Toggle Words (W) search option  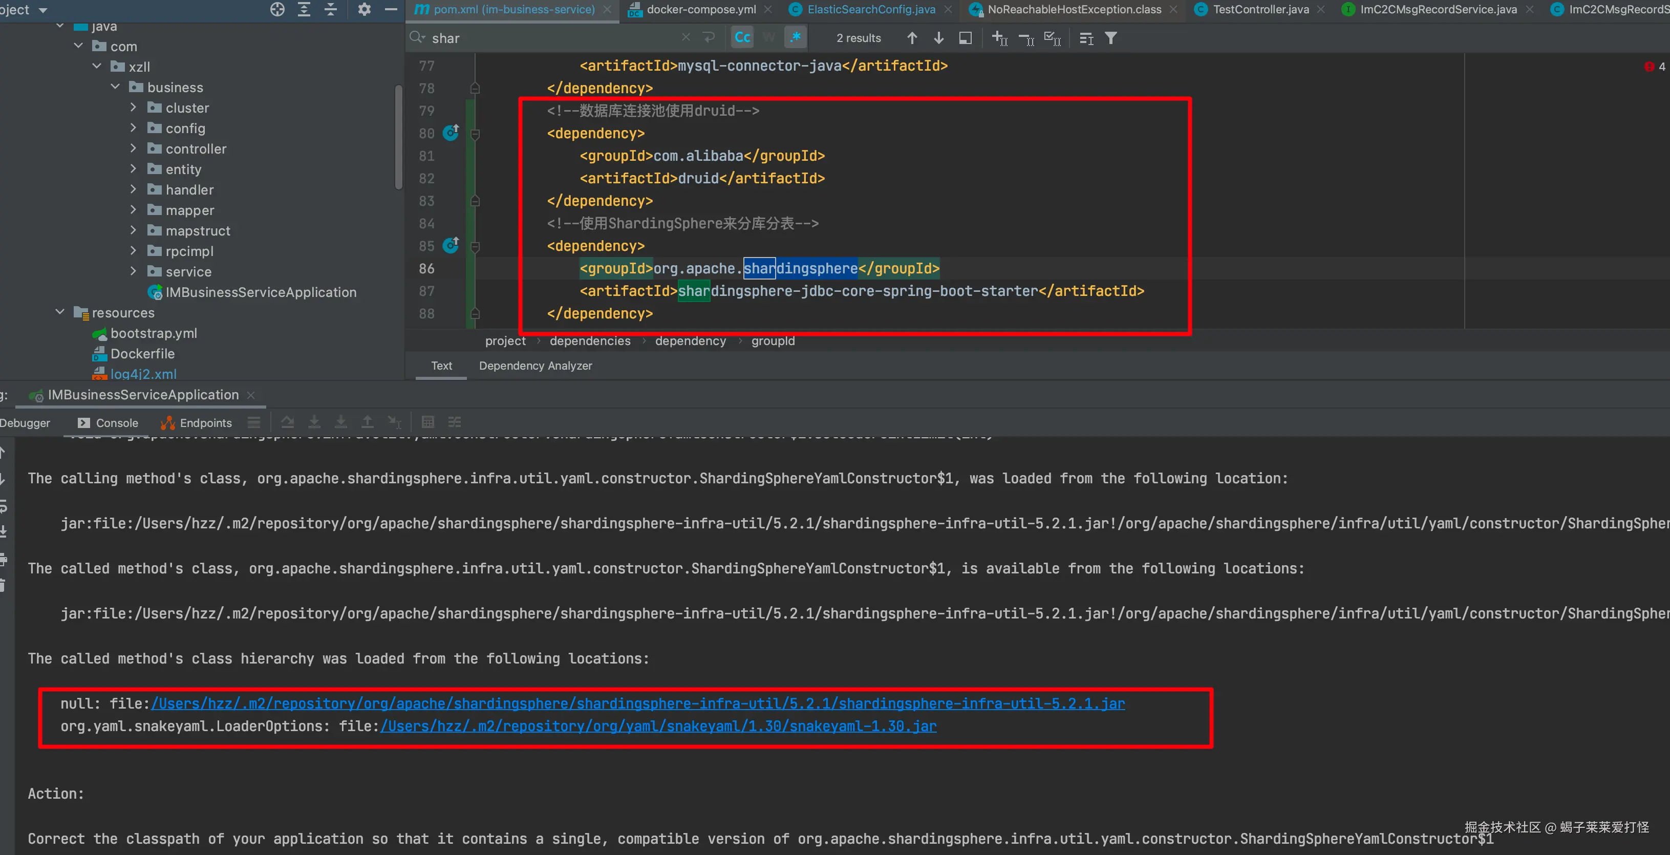(x=769, y=37)
